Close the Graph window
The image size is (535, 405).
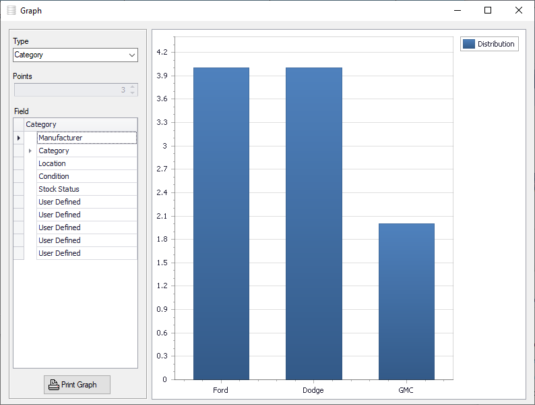pos(519,11)
